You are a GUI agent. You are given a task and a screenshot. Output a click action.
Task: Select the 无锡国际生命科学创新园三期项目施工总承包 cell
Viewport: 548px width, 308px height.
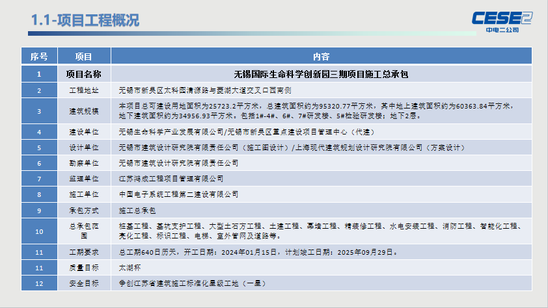click(322, 74)
